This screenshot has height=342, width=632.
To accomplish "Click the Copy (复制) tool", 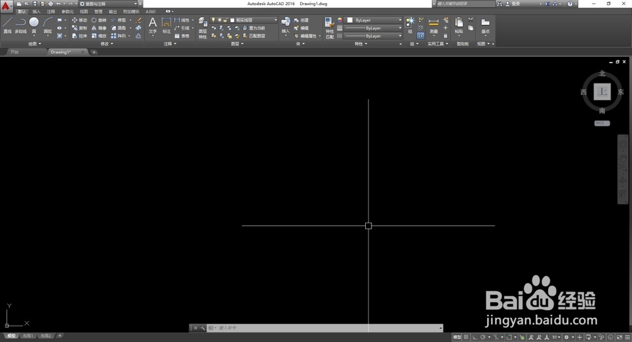I will (x=80, y=28).
